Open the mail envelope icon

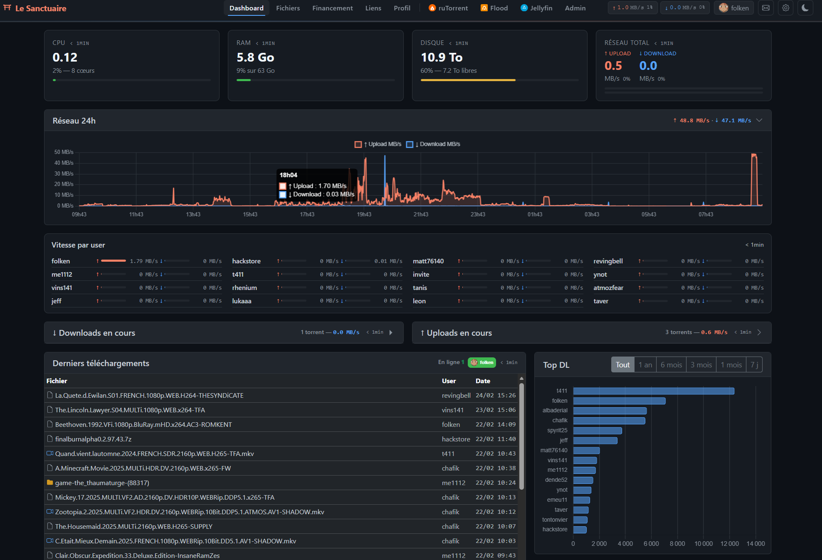(x=765, y=7)
